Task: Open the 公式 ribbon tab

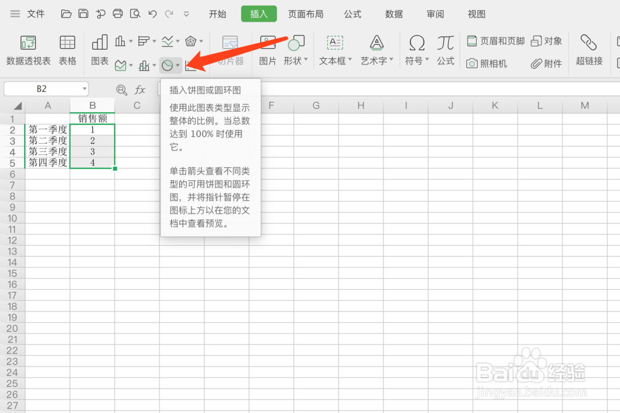Action: [352, 14]
